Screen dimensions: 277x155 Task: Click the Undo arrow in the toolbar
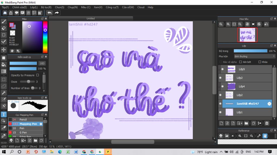coord(49,13)
